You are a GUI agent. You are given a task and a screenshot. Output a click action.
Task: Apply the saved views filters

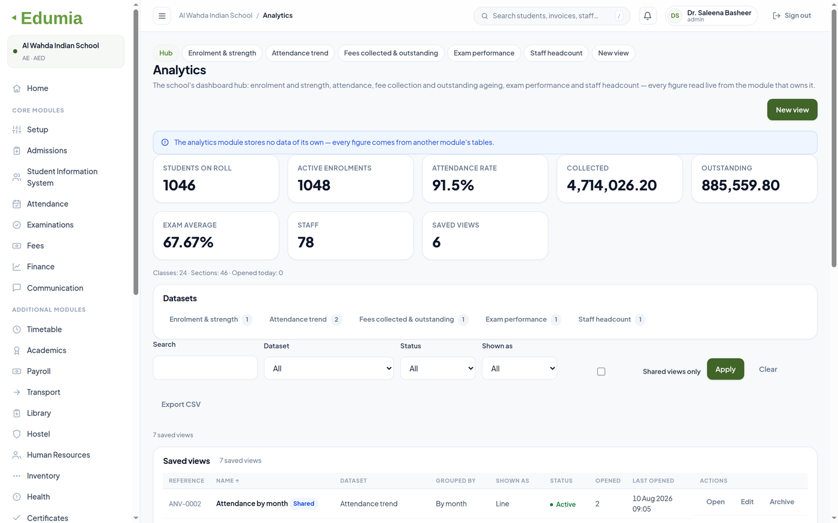click(725, 369)
